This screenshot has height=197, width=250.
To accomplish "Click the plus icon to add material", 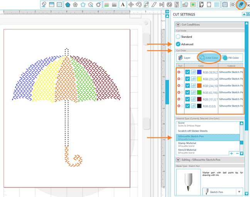I will coord(231,153).
